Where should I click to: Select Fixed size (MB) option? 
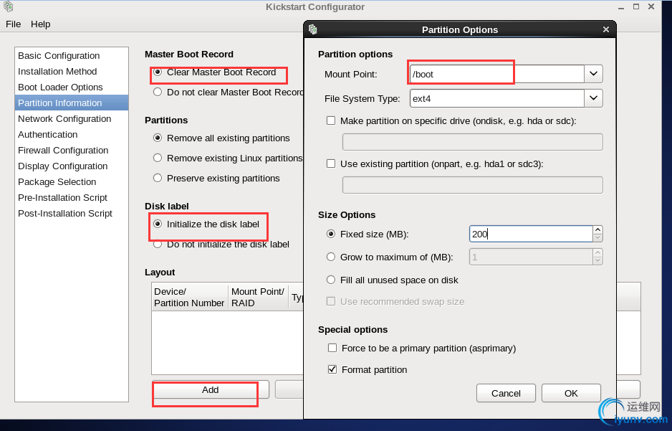click(x=331, y=235)
